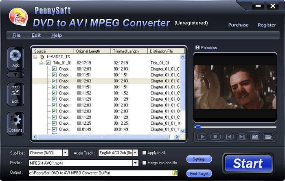Click Distination File column header

166,51
